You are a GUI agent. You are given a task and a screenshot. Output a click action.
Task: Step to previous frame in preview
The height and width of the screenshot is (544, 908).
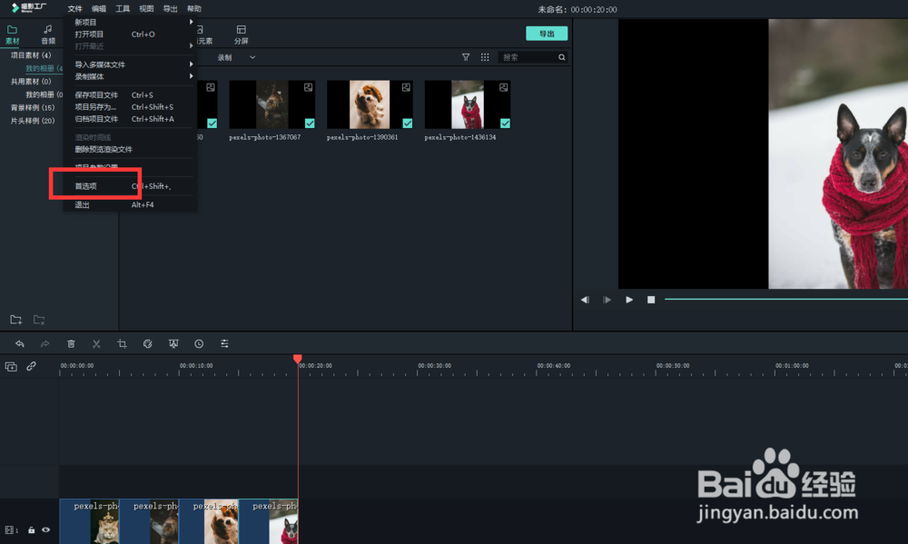tap(585, 300)
